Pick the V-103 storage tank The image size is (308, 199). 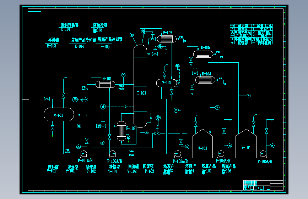202,143
